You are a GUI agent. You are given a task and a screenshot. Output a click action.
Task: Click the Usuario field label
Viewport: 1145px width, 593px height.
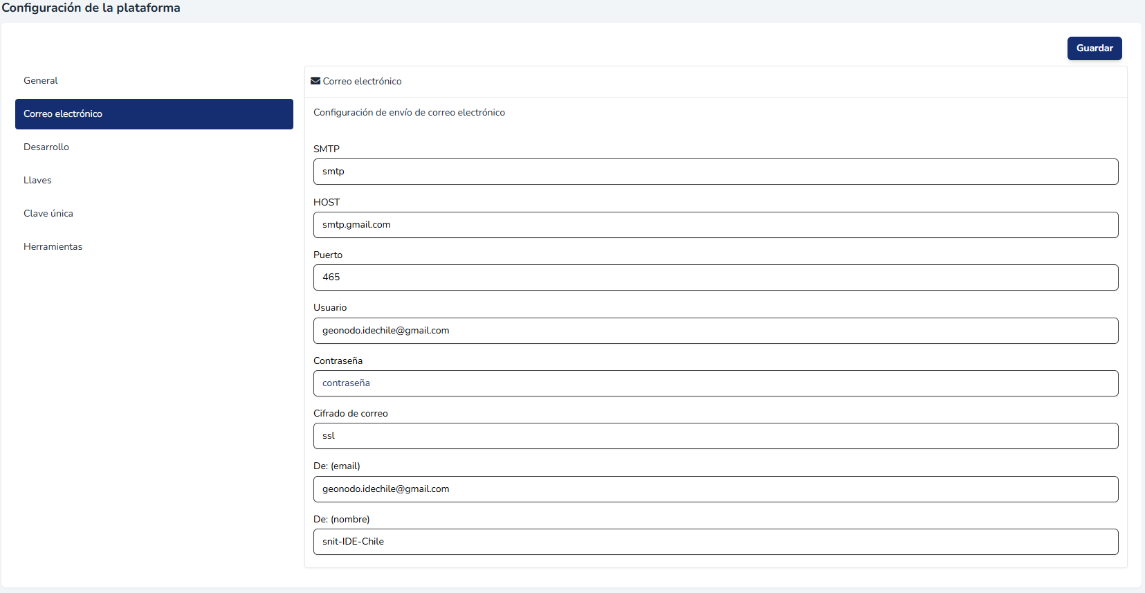click(330, 308)
